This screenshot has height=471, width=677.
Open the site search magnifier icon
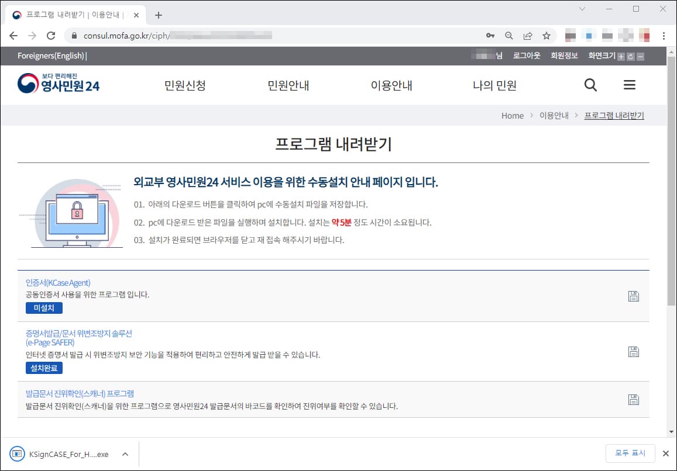(x=590, y=85)
